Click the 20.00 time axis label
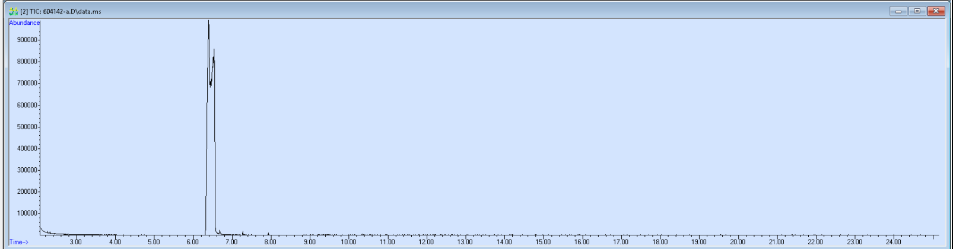Image resolution: width=953 pixels, height=249 pixels. [738, 242]
